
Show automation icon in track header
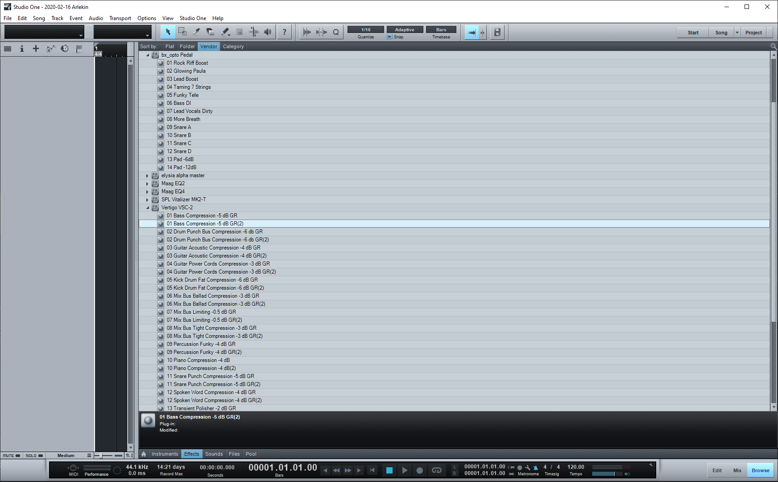pos(51,49)
